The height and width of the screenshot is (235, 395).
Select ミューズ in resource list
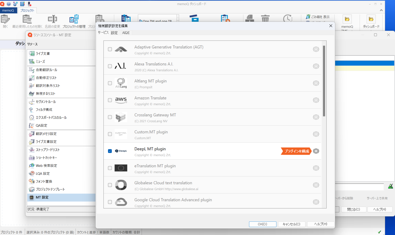coord(62,61)
